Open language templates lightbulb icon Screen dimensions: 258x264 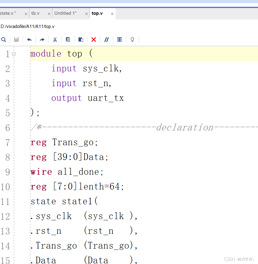point(132,40)
